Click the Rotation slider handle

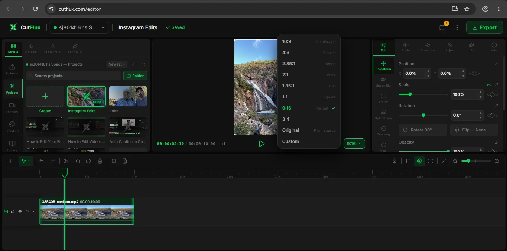[x=423, y=115]
